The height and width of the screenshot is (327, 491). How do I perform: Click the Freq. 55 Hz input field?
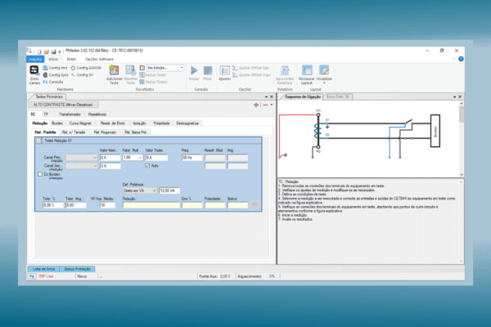(x=191, y=158)
